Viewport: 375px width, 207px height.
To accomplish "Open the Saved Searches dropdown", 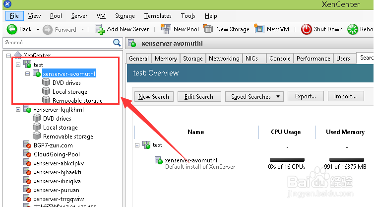I will [254, 97].
